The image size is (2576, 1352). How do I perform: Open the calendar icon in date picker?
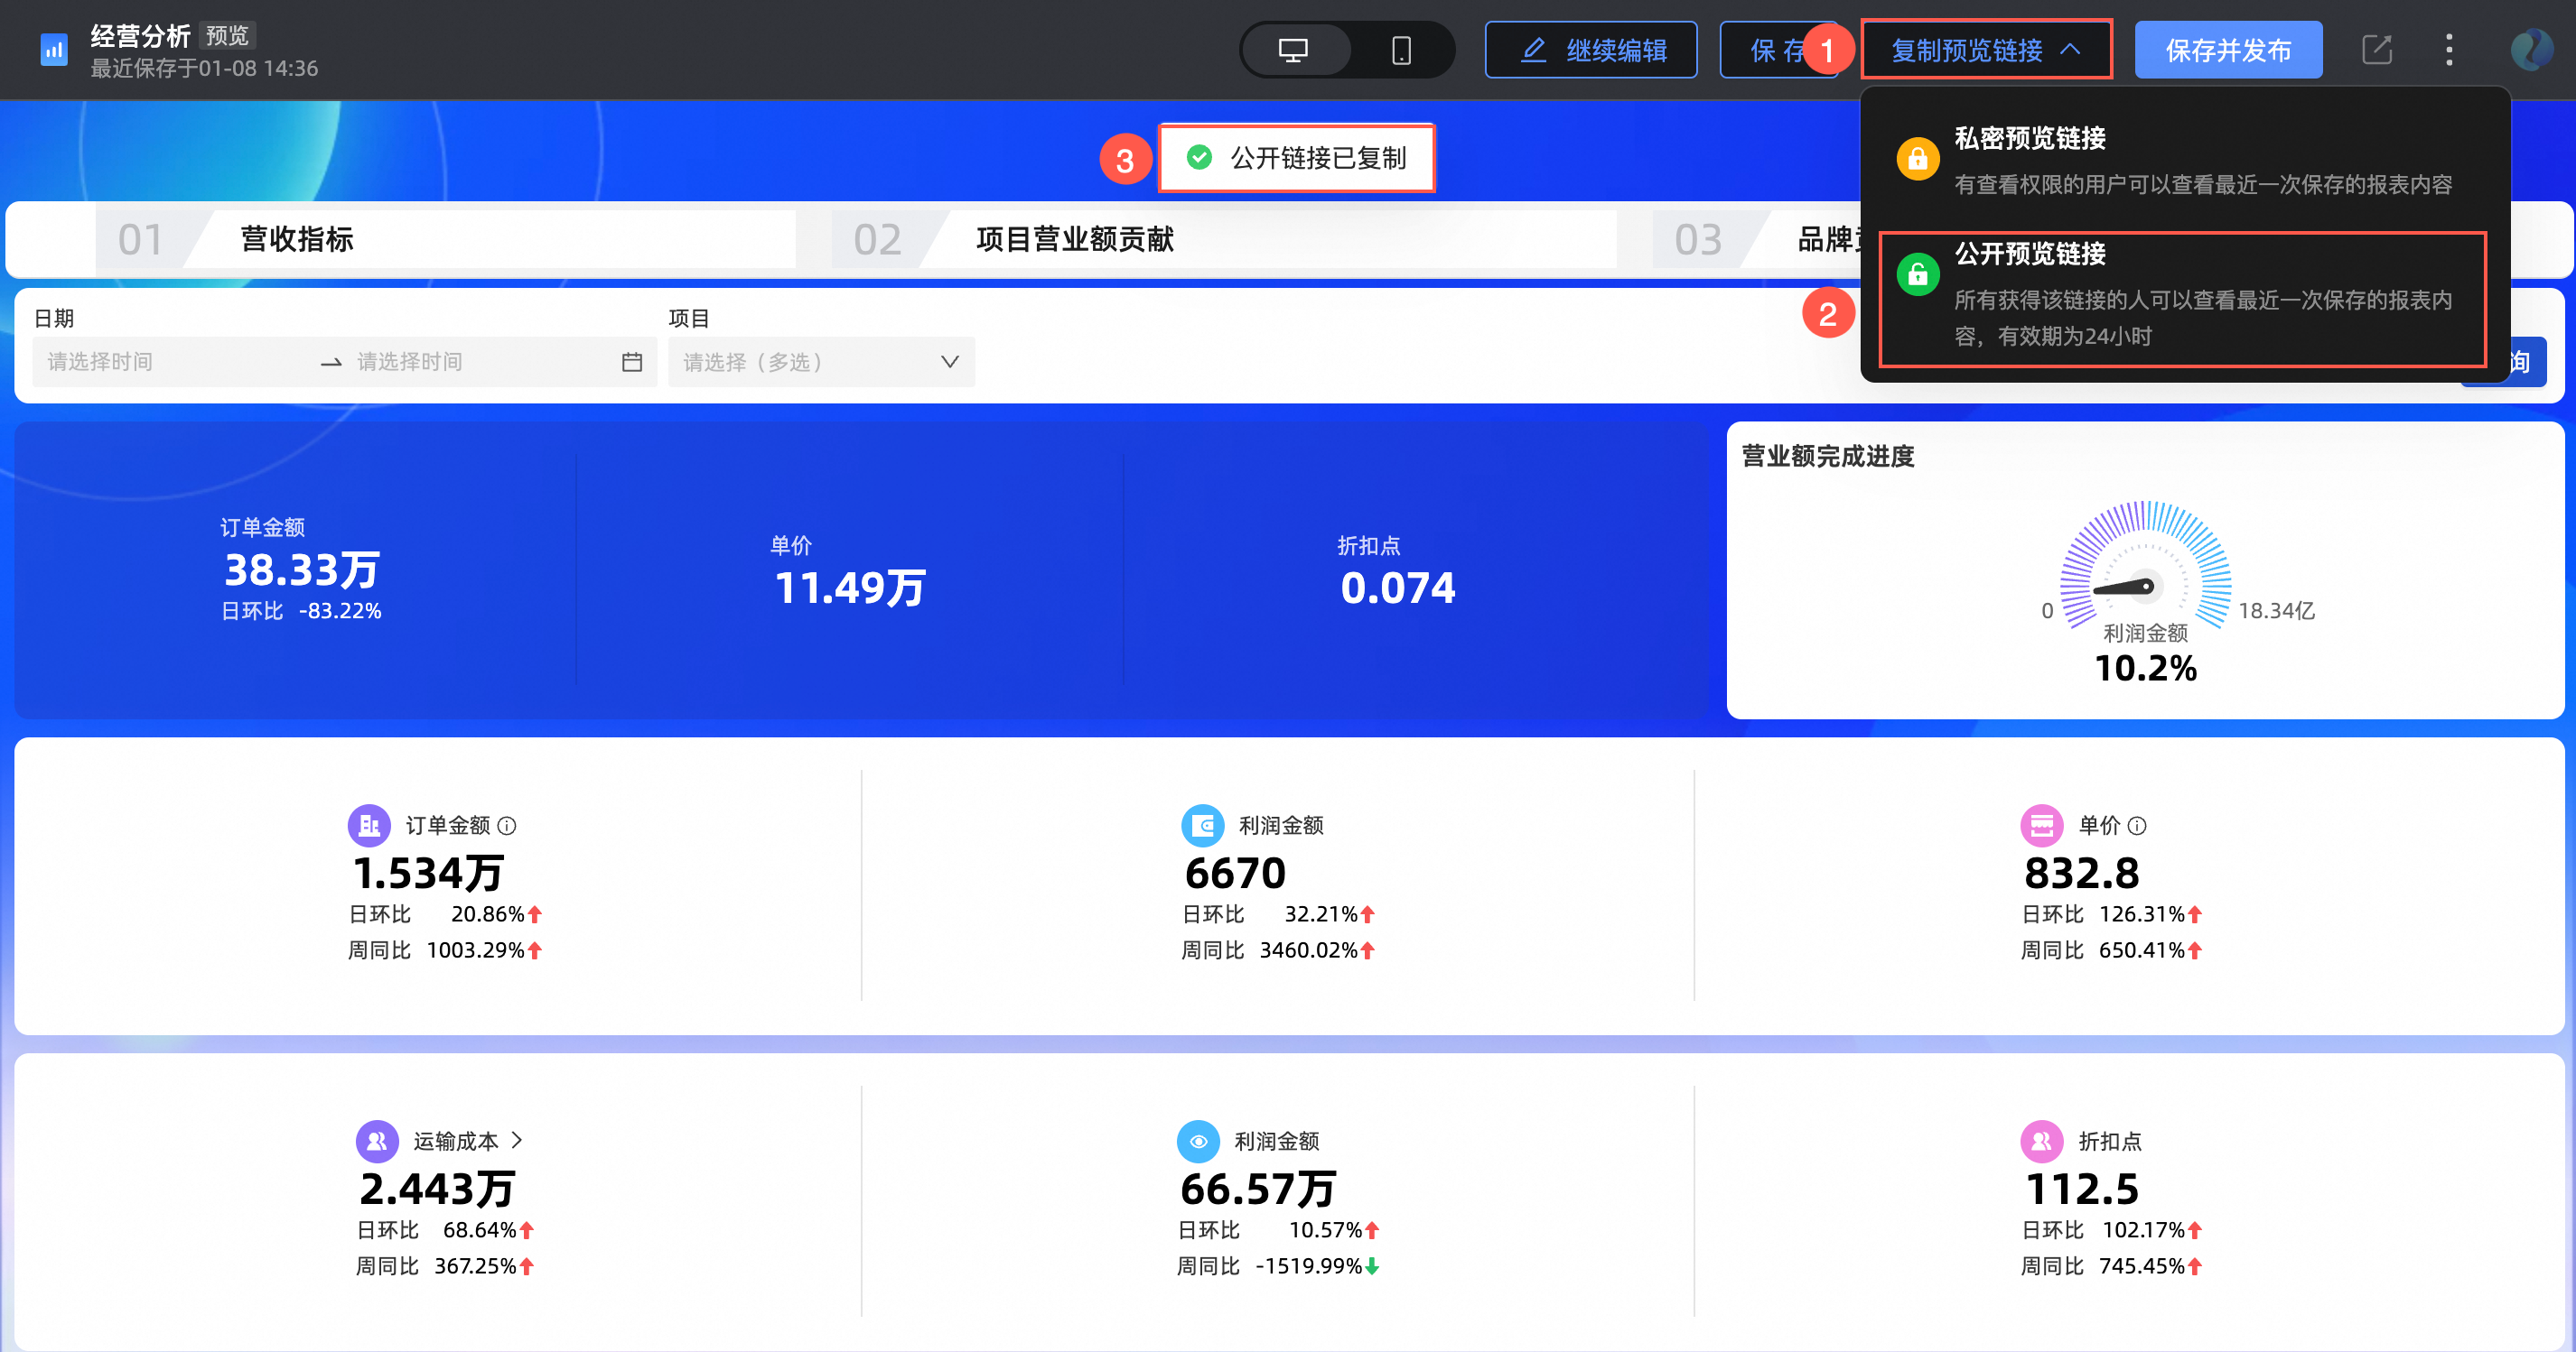pyautogui.click(x=631, y=362)
